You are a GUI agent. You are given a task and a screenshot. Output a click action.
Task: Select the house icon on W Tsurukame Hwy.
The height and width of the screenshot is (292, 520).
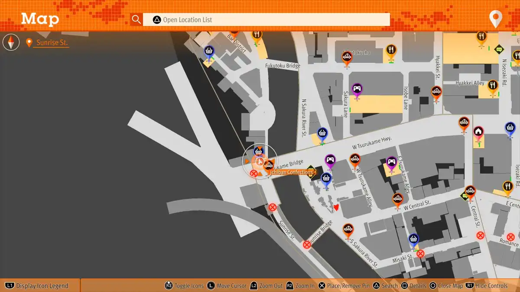click(x=478, y=132)
